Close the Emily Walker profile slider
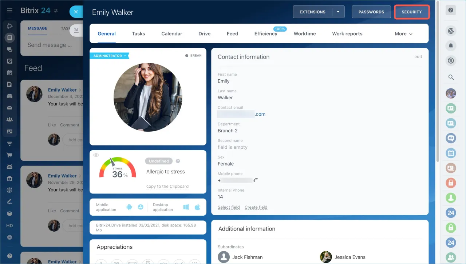Viewport: 466px width, 264px height. pos(76,12)
